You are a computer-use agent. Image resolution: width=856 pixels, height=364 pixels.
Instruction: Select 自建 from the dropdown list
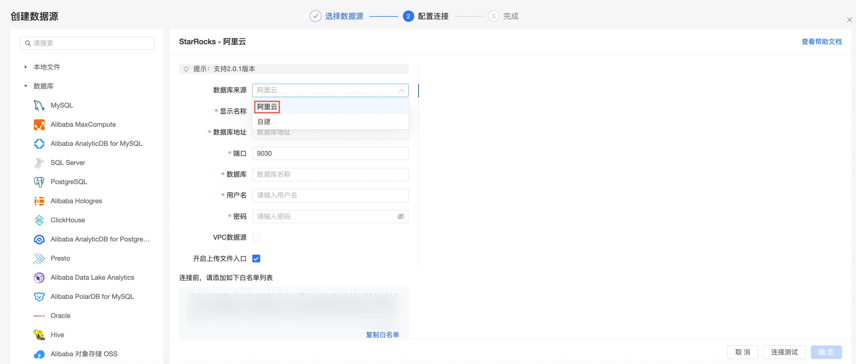click(x=330, y=122)
